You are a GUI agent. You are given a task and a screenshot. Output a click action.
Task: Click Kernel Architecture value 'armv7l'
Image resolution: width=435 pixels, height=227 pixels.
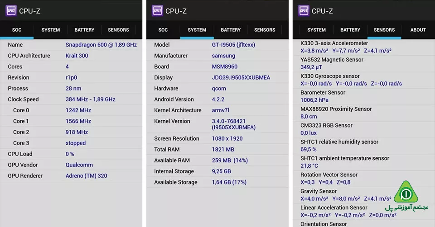pyautogui.click(x=221, y=110)
